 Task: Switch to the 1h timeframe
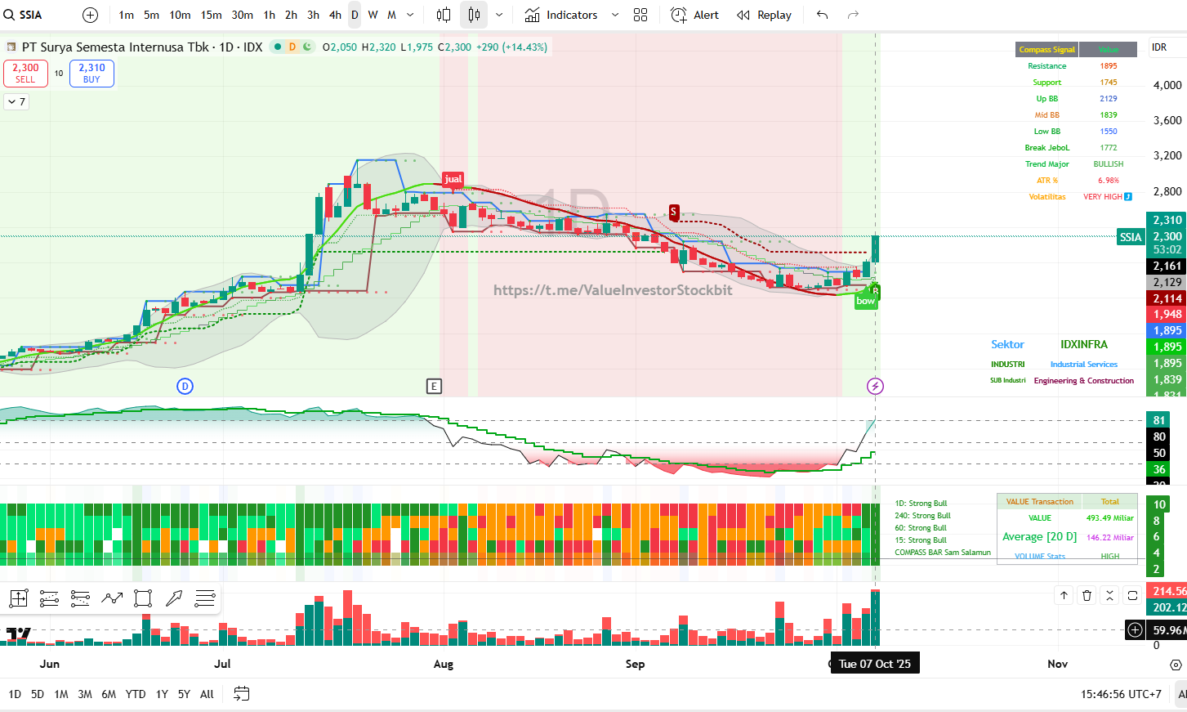[269, 15]
